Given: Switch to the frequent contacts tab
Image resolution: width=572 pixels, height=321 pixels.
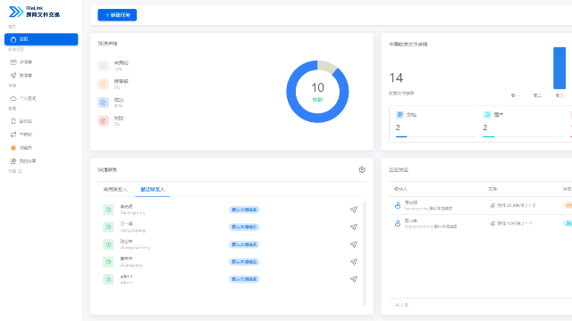Looking at the screenshot, I should 115,189.
